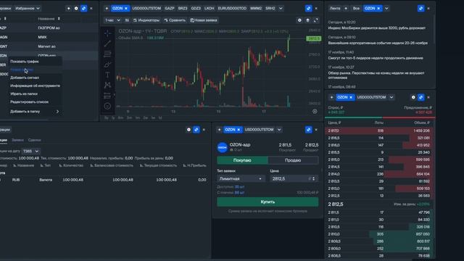464x261 pixels.
Task: Add an instrument tab in order form
Action: pos(219,130)
